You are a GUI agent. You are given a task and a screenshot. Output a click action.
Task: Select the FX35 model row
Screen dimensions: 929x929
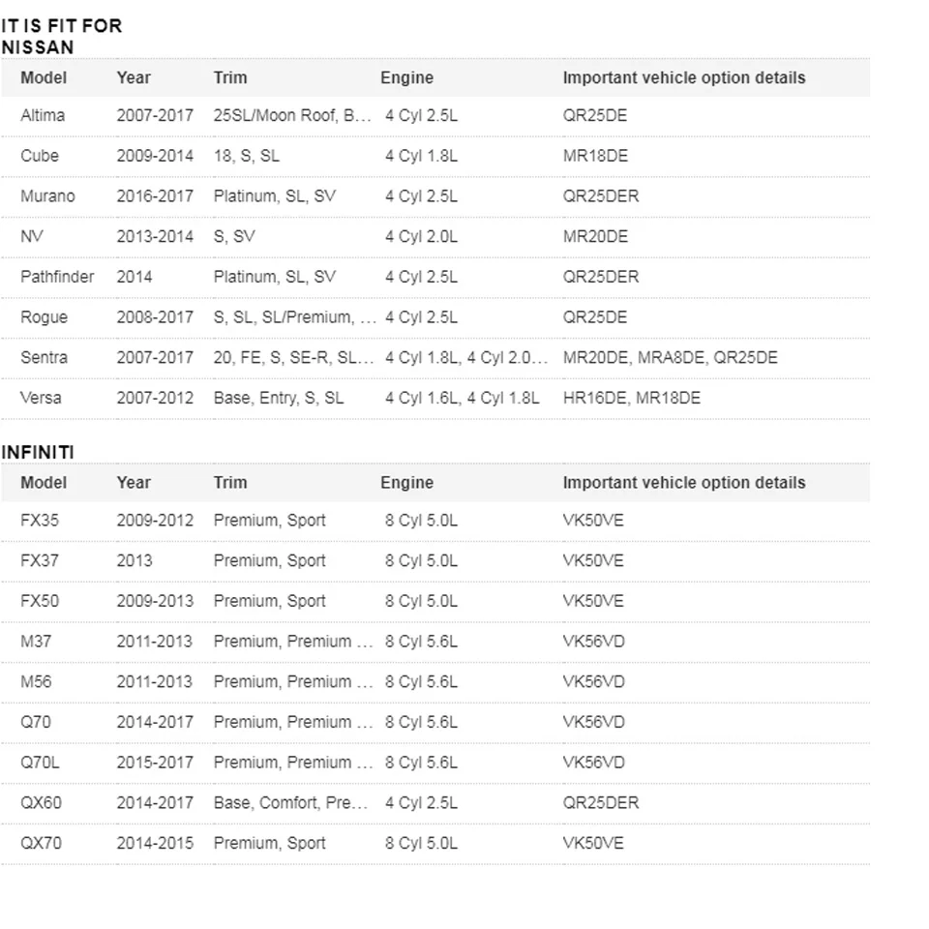(435, 521)
